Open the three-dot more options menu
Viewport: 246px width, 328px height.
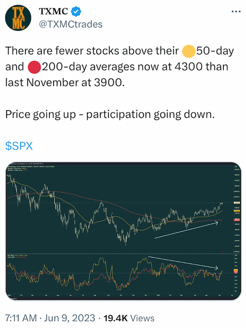point(236,11)
